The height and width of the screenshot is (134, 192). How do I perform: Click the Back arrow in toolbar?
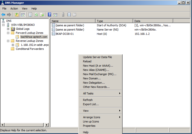(x=3, y=15)
